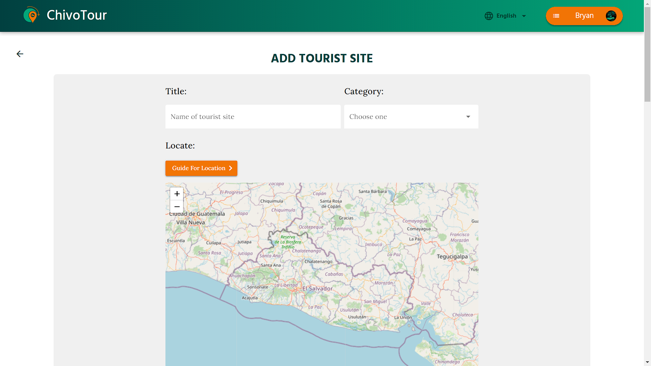The height and width of the screenshot is (366, 651).
Task: Click Acajutla on the map
Action: pos(250,298)
